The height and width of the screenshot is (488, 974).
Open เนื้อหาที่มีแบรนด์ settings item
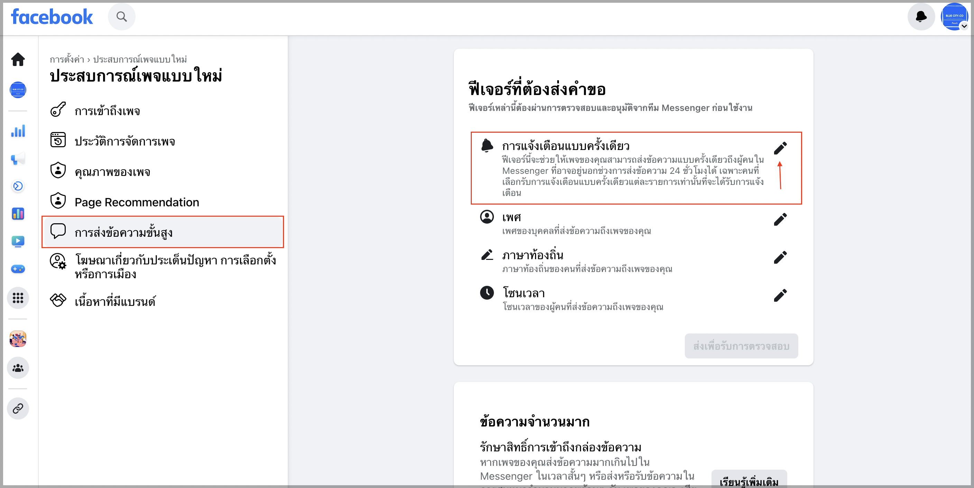pyautogui.click(x=163, y=301)
